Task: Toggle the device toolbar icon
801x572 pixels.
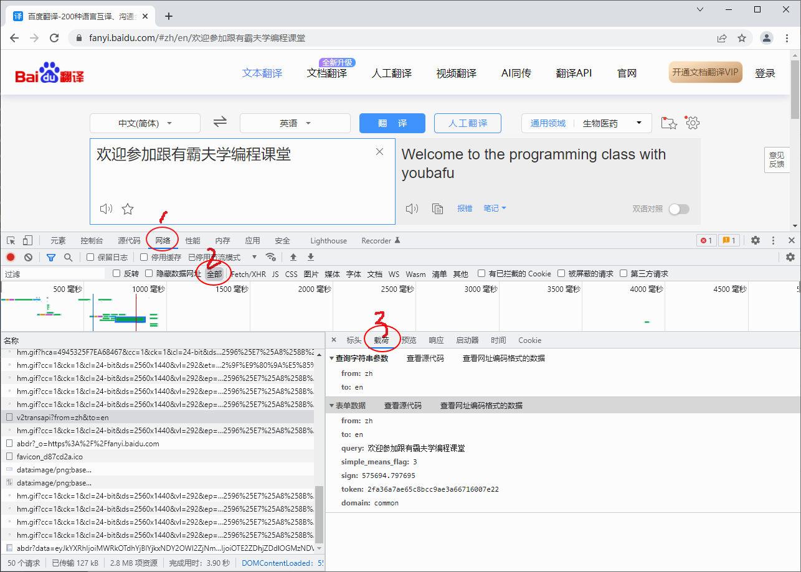Action: point(27,240)
